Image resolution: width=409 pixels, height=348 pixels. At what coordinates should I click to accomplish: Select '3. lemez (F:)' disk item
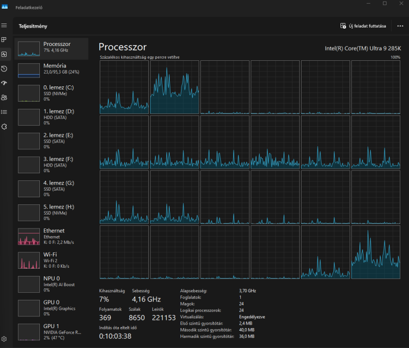click(x=52, y=165)
